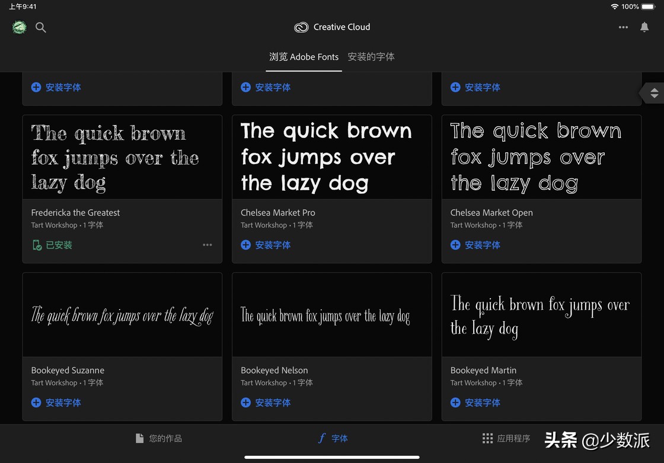664x463 pixels.
Task: Click the Creative Cloud logo icon
Action: point(301,27)
